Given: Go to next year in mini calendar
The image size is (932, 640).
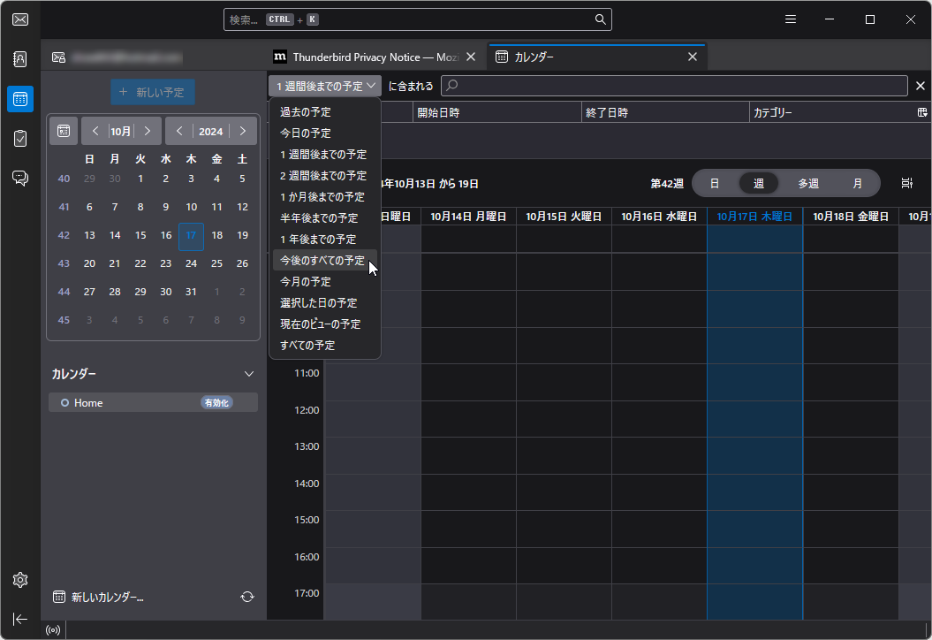Looking at the screenshot, I should coord(243,131).
